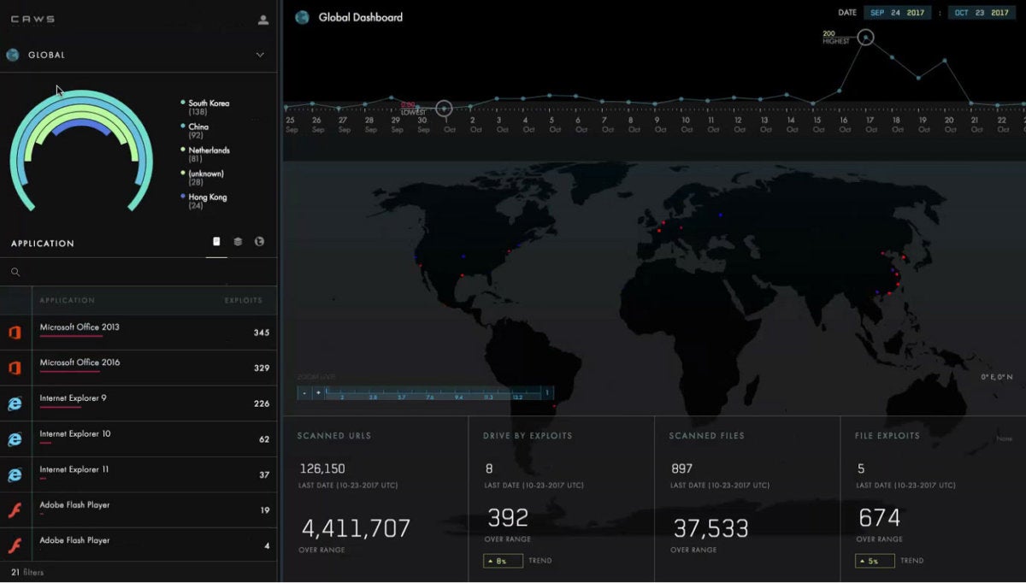Click the innermost blue arc in the chart
1026x583 pixels.
pos(81,125)
